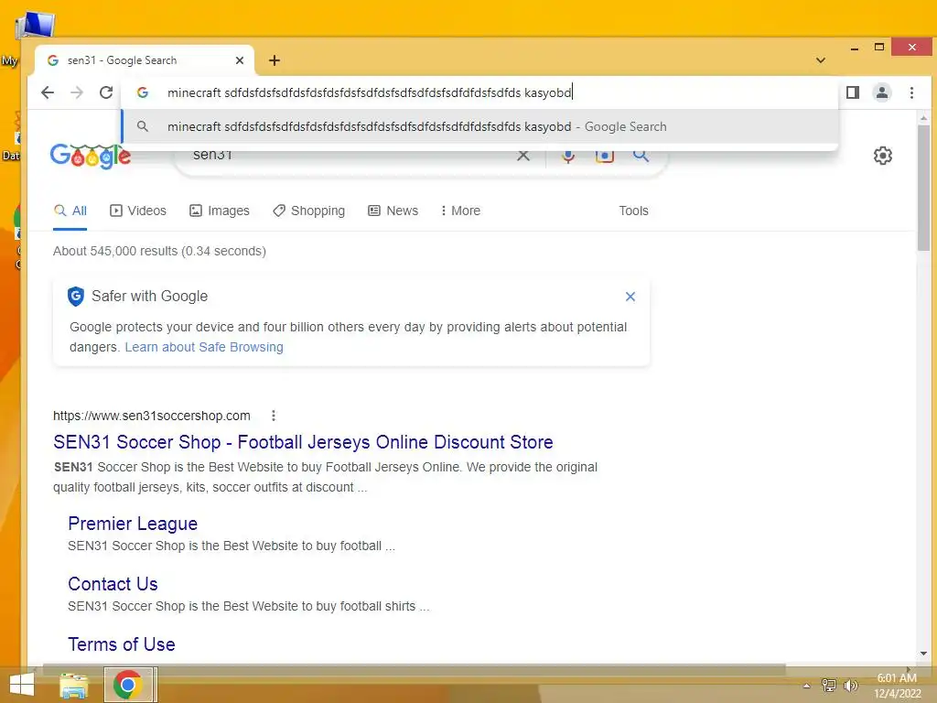Dismiss the Safer with Google card
The height and width of the screenshot is (703, 937).
click(630, 297)
